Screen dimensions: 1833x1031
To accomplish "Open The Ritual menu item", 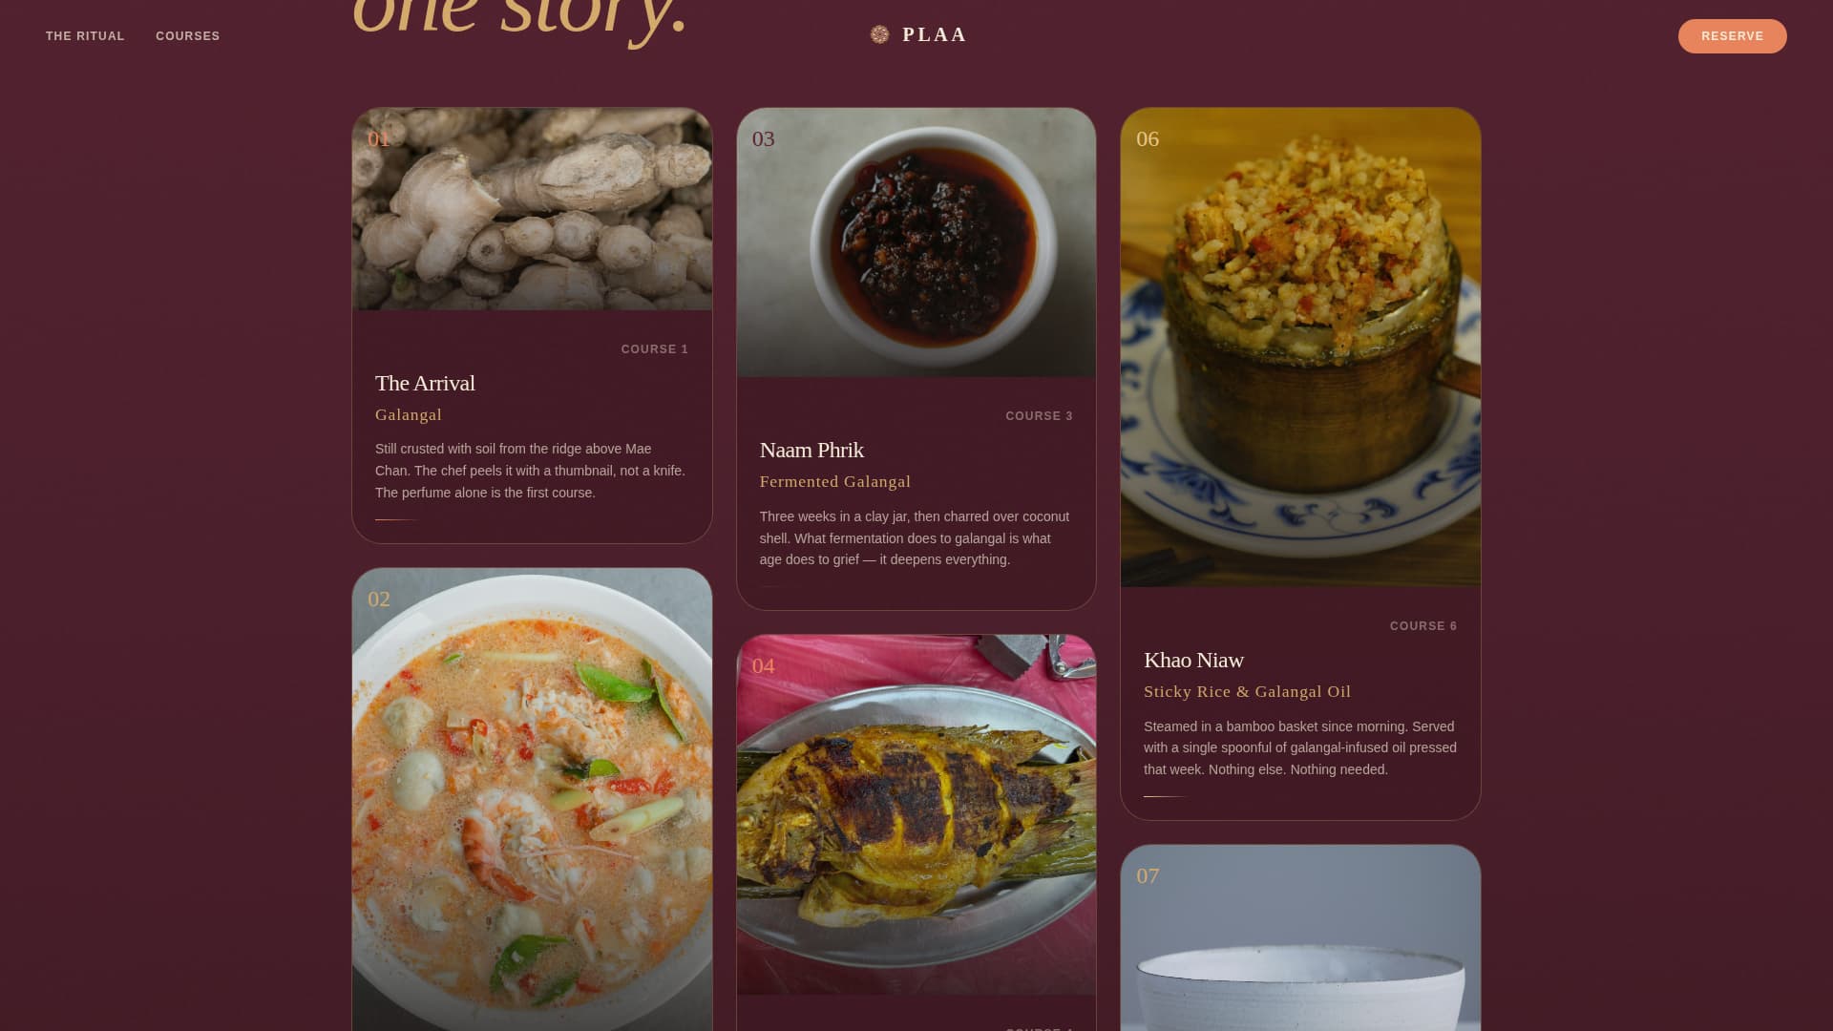I will coord(85,36).
